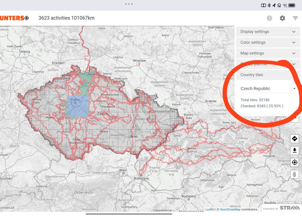Screen dimensions: 302x216
Task: Click the route directions icon on map
Action: click(295, 139)
